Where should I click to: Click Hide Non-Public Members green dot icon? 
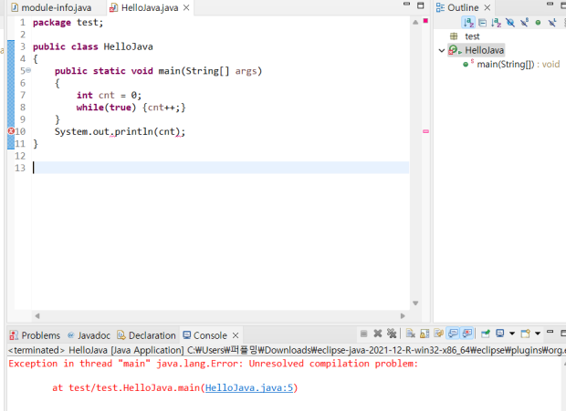538,22
